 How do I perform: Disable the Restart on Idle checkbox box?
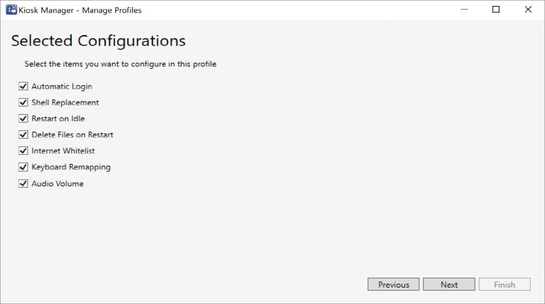[x=23, y=119]
